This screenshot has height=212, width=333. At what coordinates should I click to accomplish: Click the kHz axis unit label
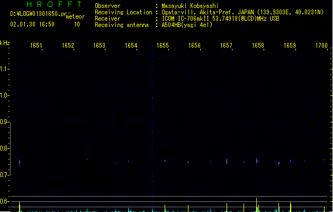5,43
